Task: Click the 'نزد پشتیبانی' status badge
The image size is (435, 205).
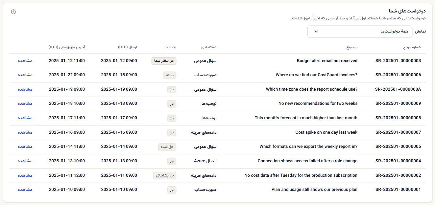Action: (x=165, y=175)
